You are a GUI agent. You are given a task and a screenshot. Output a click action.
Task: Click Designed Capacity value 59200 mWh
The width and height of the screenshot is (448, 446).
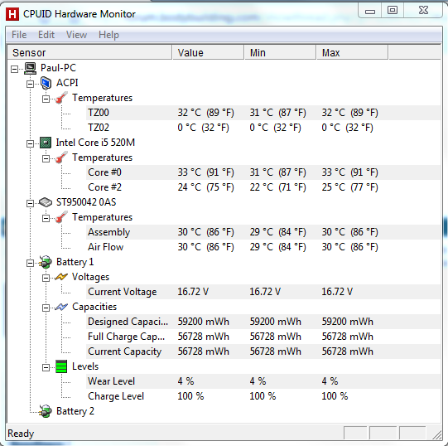204,322
